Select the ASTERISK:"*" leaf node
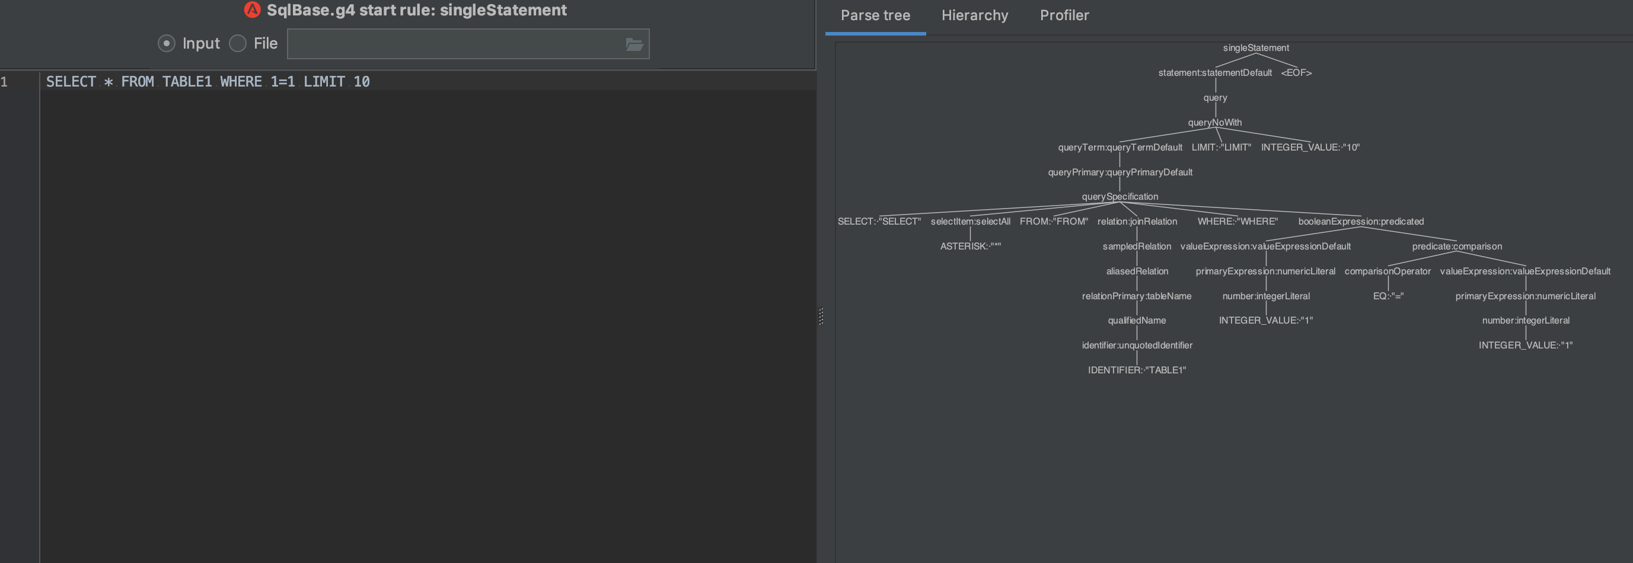Screen dimensions: 1633x563 coord(970,247)
